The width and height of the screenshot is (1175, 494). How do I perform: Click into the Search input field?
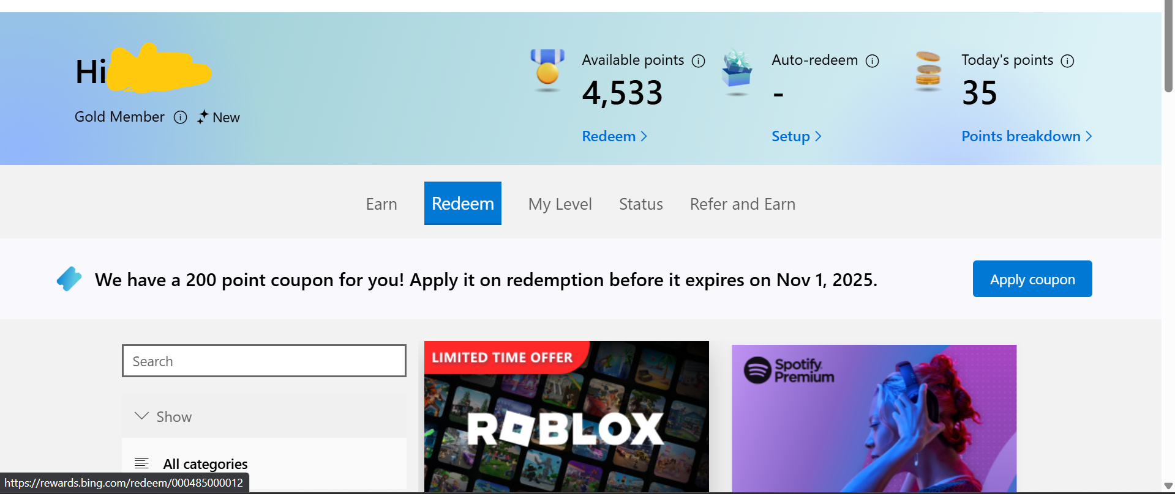coord(264,361)
